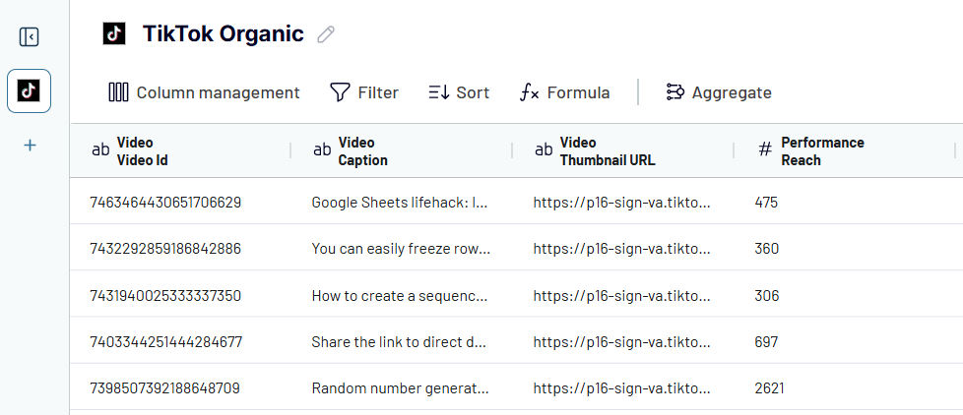Open the Formula editor

564,92
